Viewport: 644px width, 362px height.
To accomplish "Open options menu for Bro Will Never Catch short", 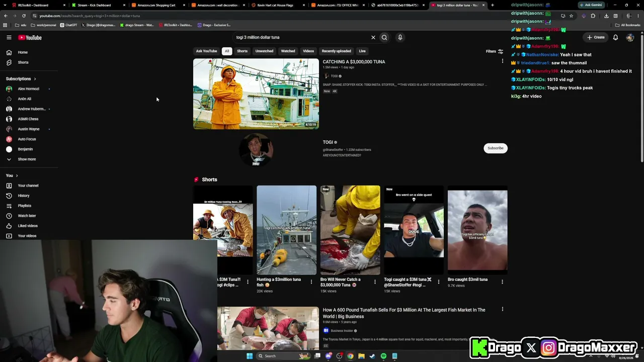I will tap(375, 282).
